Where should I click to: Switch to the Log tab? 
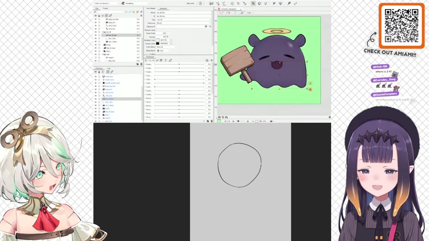pyautogui.click(x=109, y=68)
